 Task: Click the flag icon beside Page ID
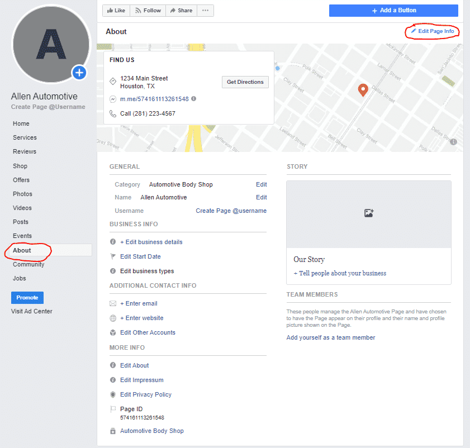[113, 409]
